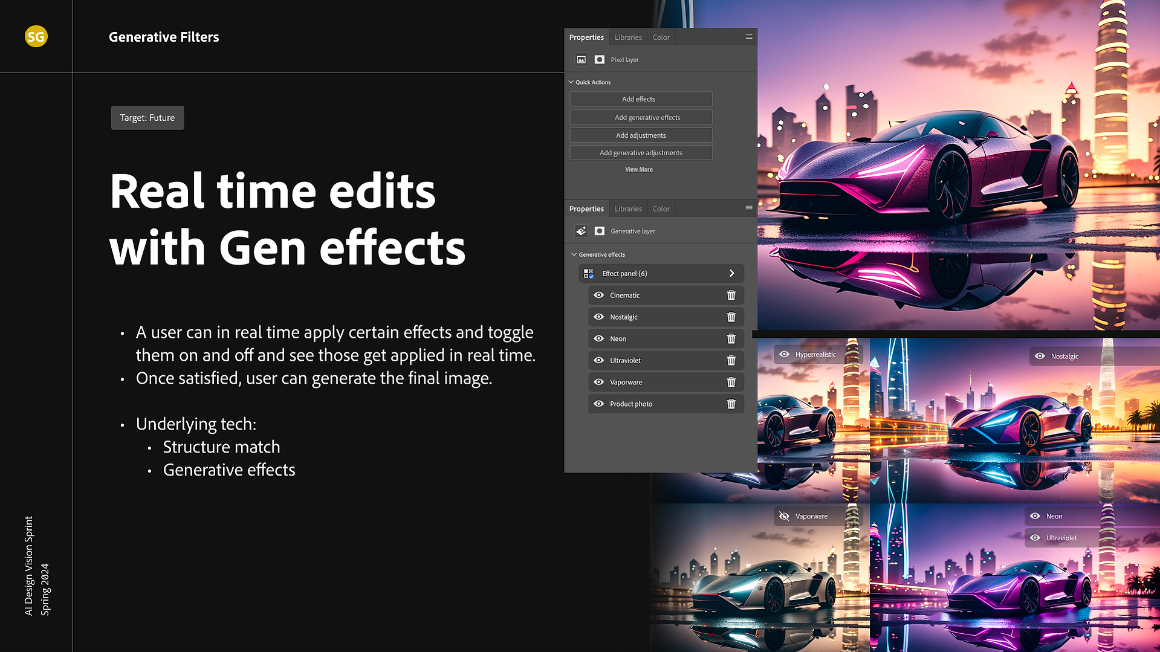
Task: Delete the Ultraviolet effect
Action: [731, 361]
